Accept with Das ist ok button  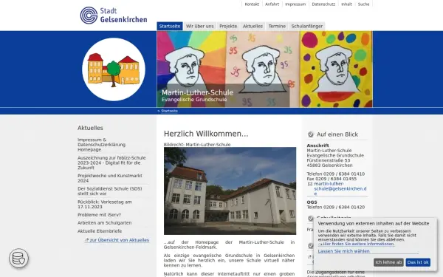coord(418,262)
